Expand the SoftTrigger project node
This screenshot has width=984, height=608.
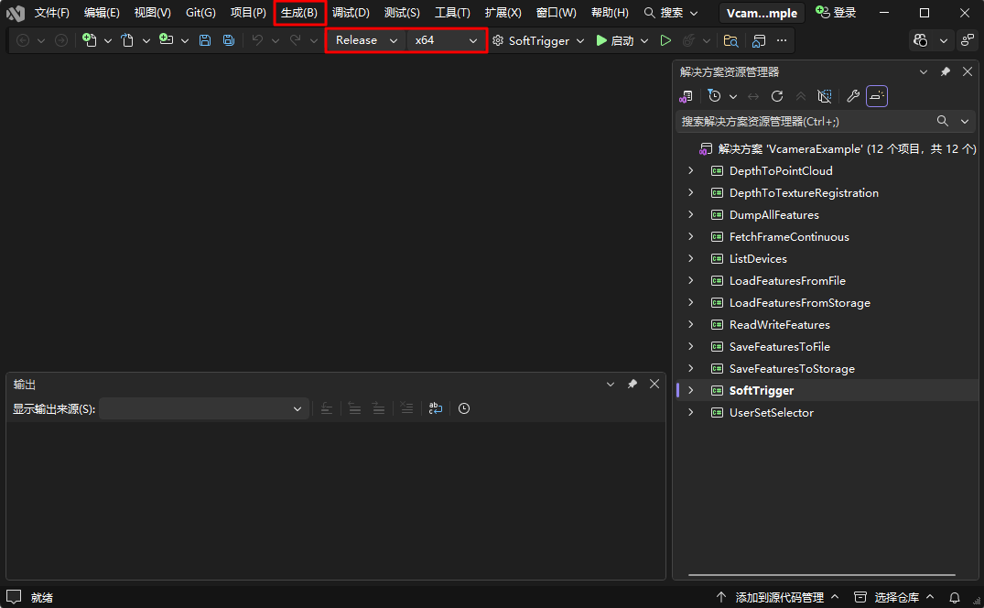tap(691, 390)
